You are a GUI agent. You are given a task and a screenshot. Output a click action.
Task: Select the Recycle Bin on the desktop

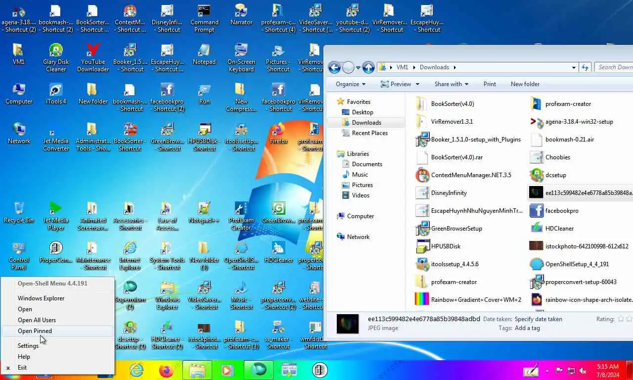[19, 212]
